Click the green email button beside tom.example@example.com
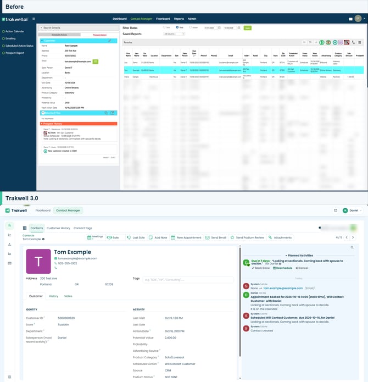This screenshot has height=382, width=368. tap(96, 62)
